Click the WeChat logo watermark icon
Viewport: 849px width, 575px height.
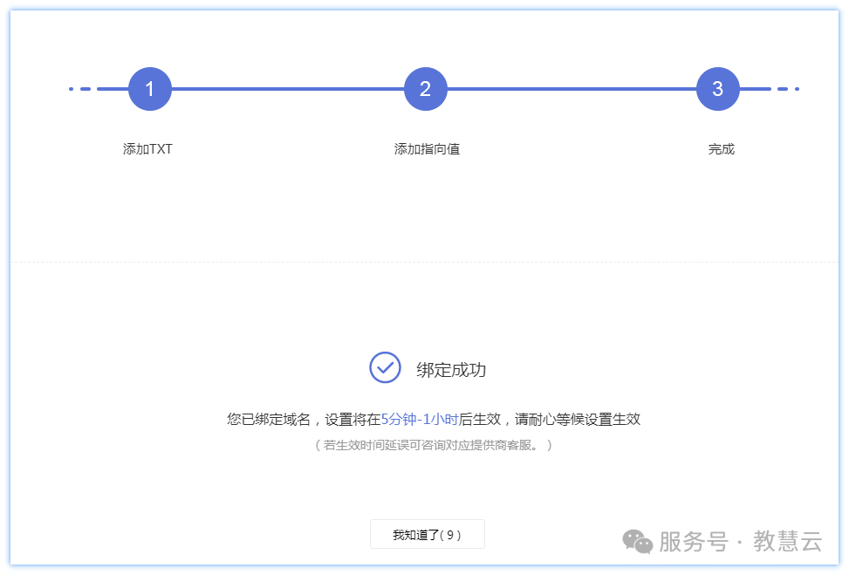pos(637,542)
